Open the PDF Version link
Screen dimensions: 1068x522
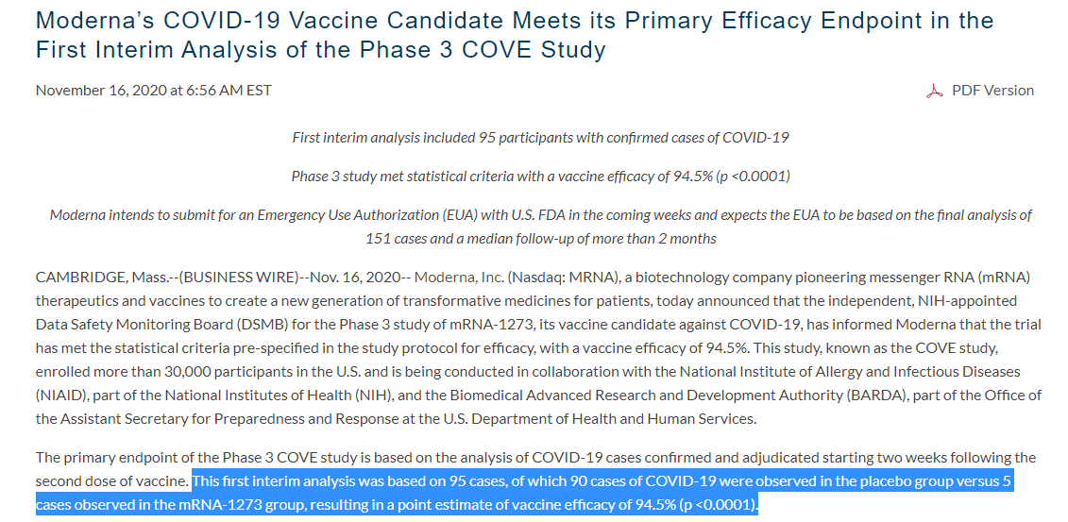[x=992, y=91]
